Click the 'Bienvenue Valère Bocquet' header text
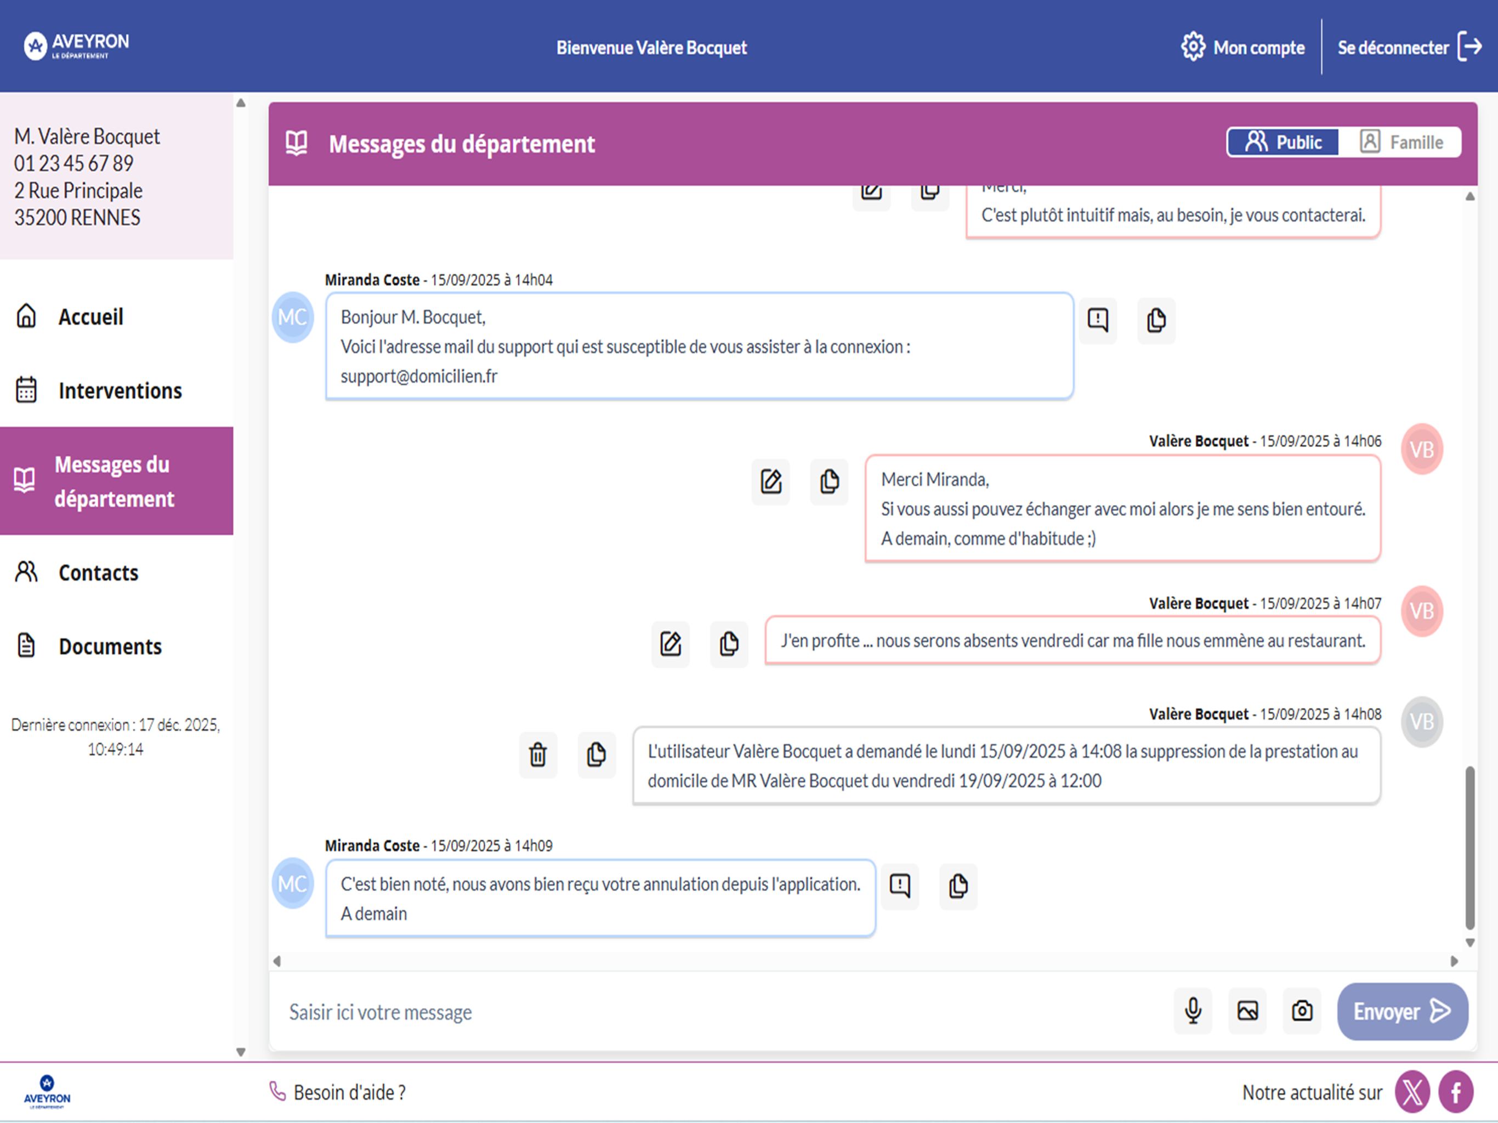The width and height of the screenshot is (1498, 1123). tap(651, 47)
